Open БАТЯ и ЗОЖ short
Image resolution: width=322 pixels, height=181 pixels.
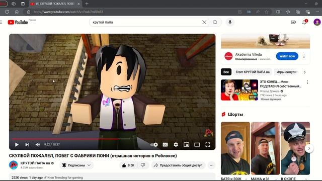click(235, 148)
